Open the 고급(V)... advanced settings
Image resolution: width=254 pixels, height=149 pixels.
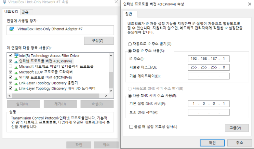click(237, 128)
